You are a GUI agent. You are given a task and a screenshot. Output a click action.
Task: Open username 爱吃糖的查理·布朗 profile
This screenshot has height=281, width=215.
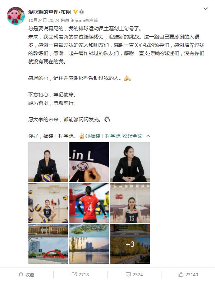click(x=49, y=12)
